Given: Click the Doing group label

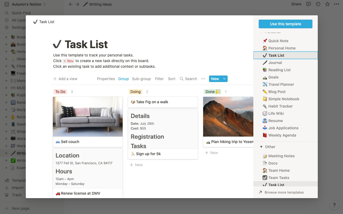Looking at the screenshot, I should point(136,92).
